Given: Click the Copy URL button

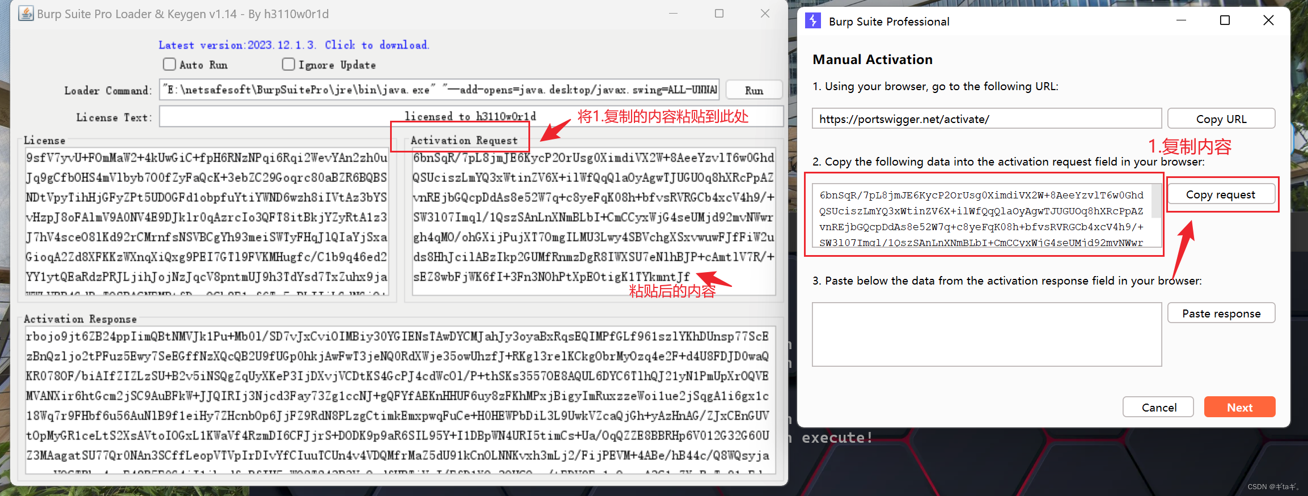Looking at the screenshot, I should (1221, 119).
